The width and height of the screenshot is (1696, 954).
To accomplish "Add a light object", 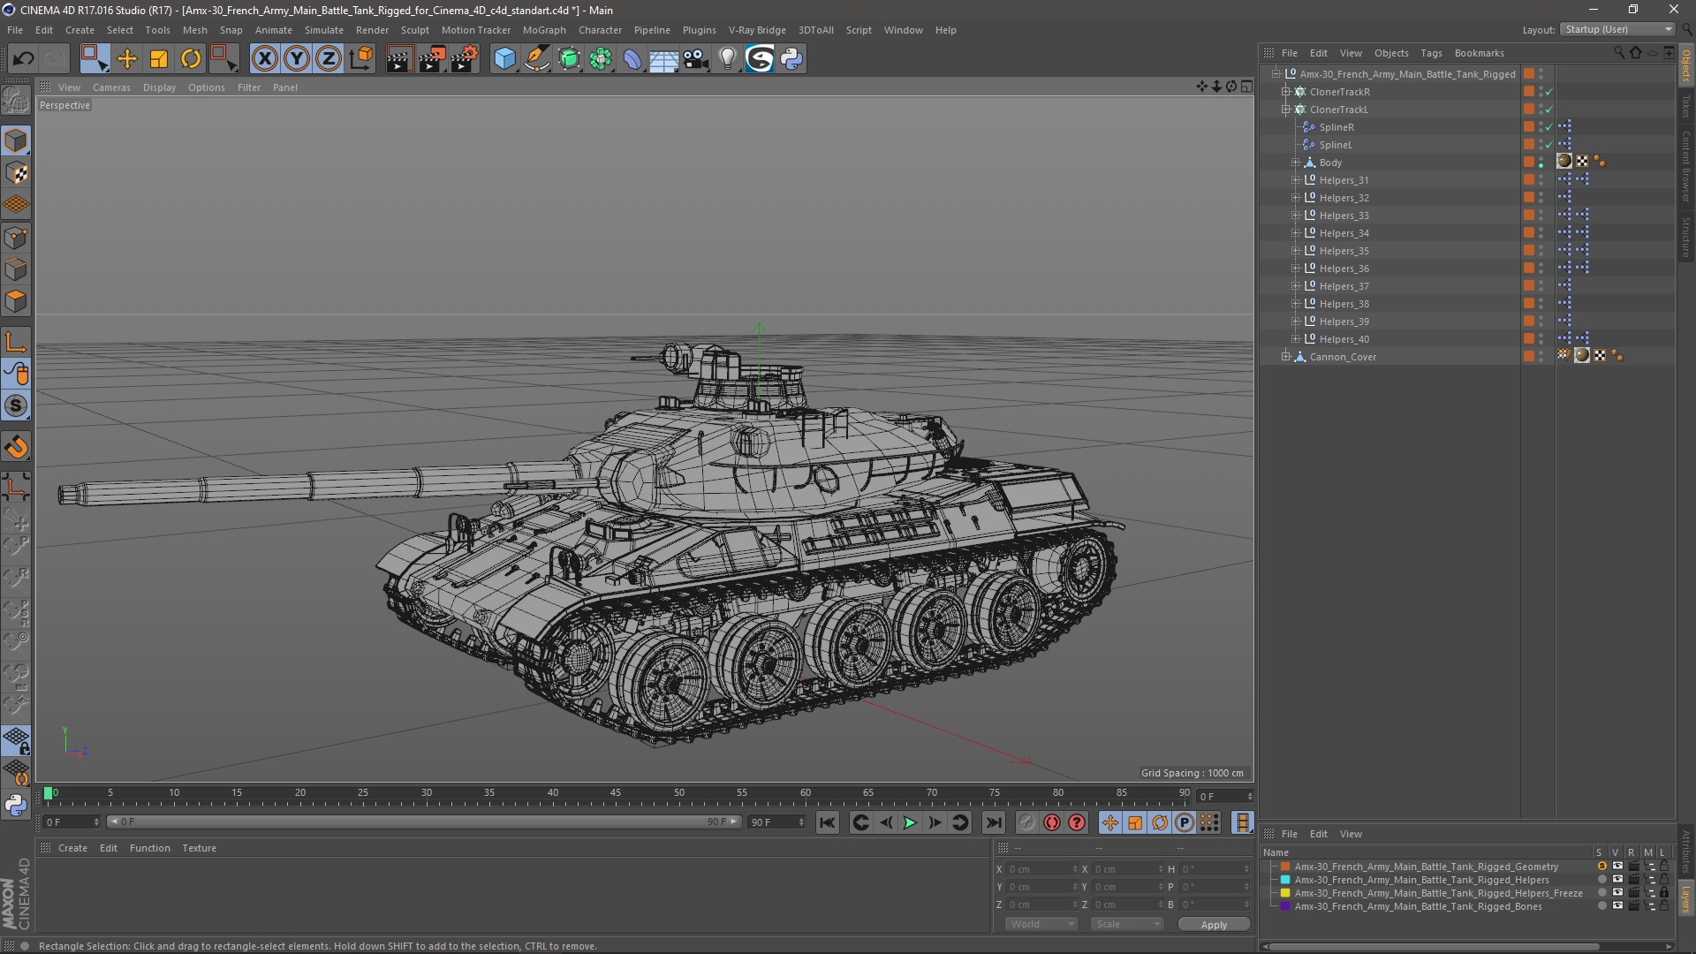I will point(728,59).
